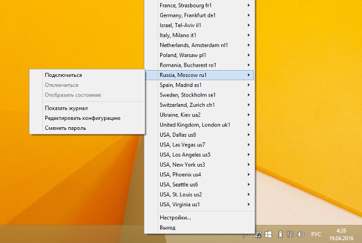This screenshot has height=243, width=362.
Task: Click the OpenVPN padlock tray icon
Action: 258,235
